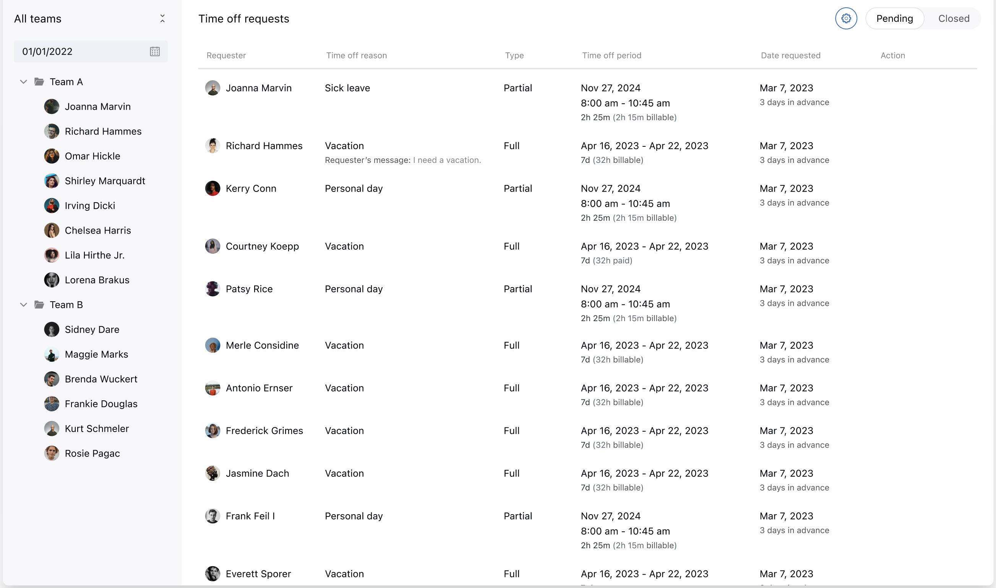This screenshot has width=996, height=588.
Task: Switch to Closed requests
Action: pos(954,19)
